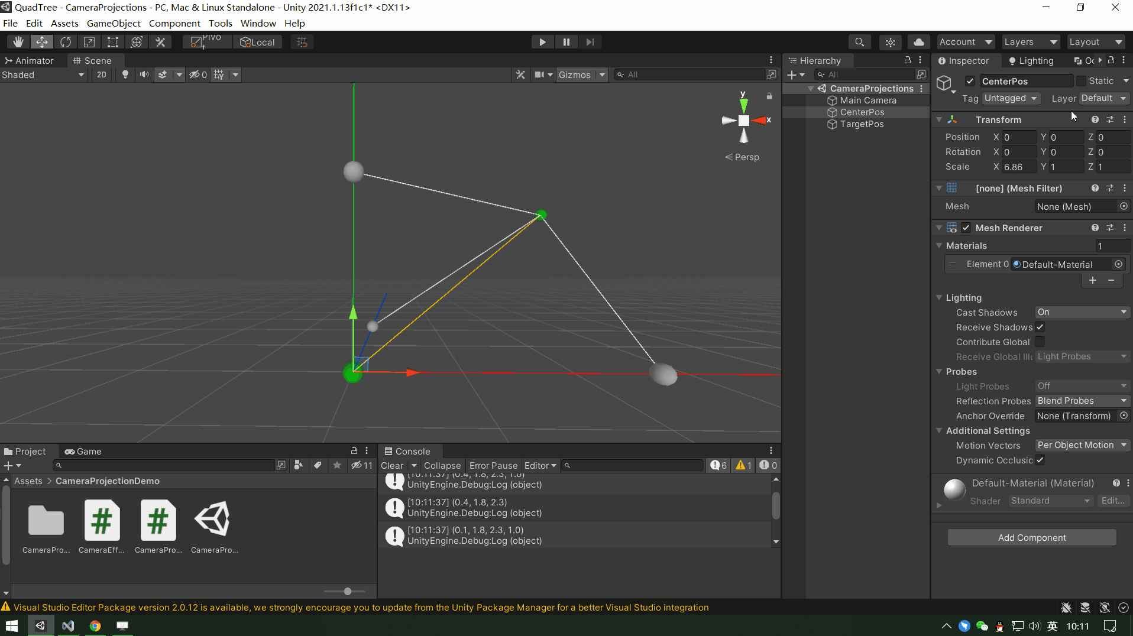
Task: Click the Scale X value field
Action: (x=1019, y=167)
